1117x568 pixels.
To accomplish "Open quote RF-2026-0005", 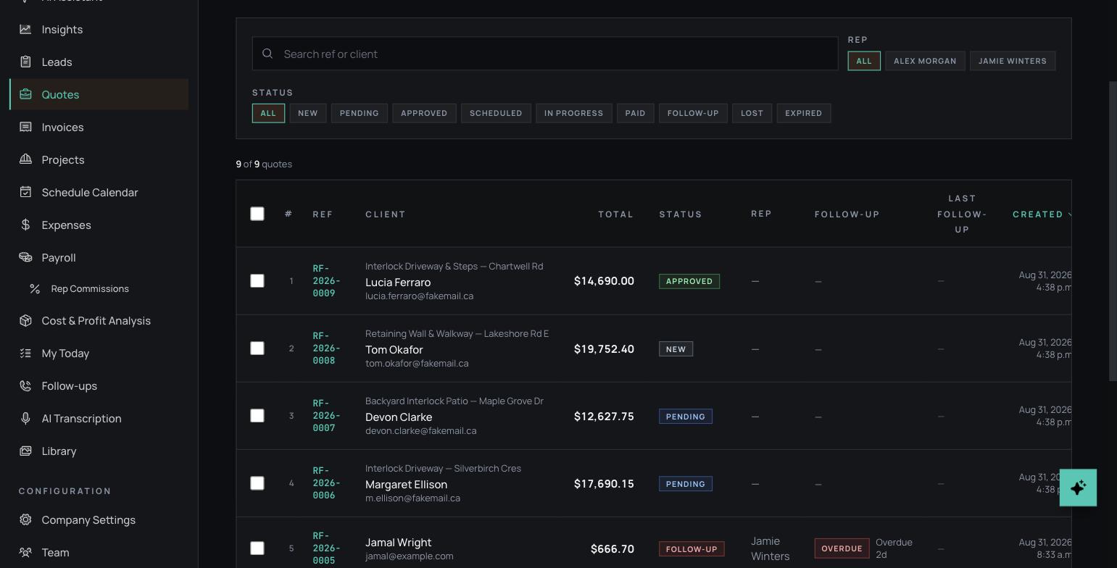I will click(326, 548).
